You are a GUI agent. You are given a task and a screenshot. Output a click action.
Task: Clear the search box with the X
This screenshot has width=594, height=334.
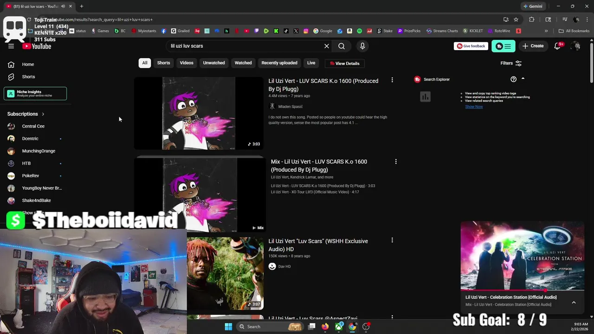(x=327, y=46)
